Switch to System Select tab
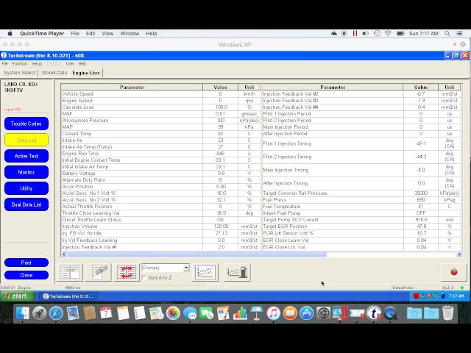Screen dimensions: 471x353 [x=19, y=73]
